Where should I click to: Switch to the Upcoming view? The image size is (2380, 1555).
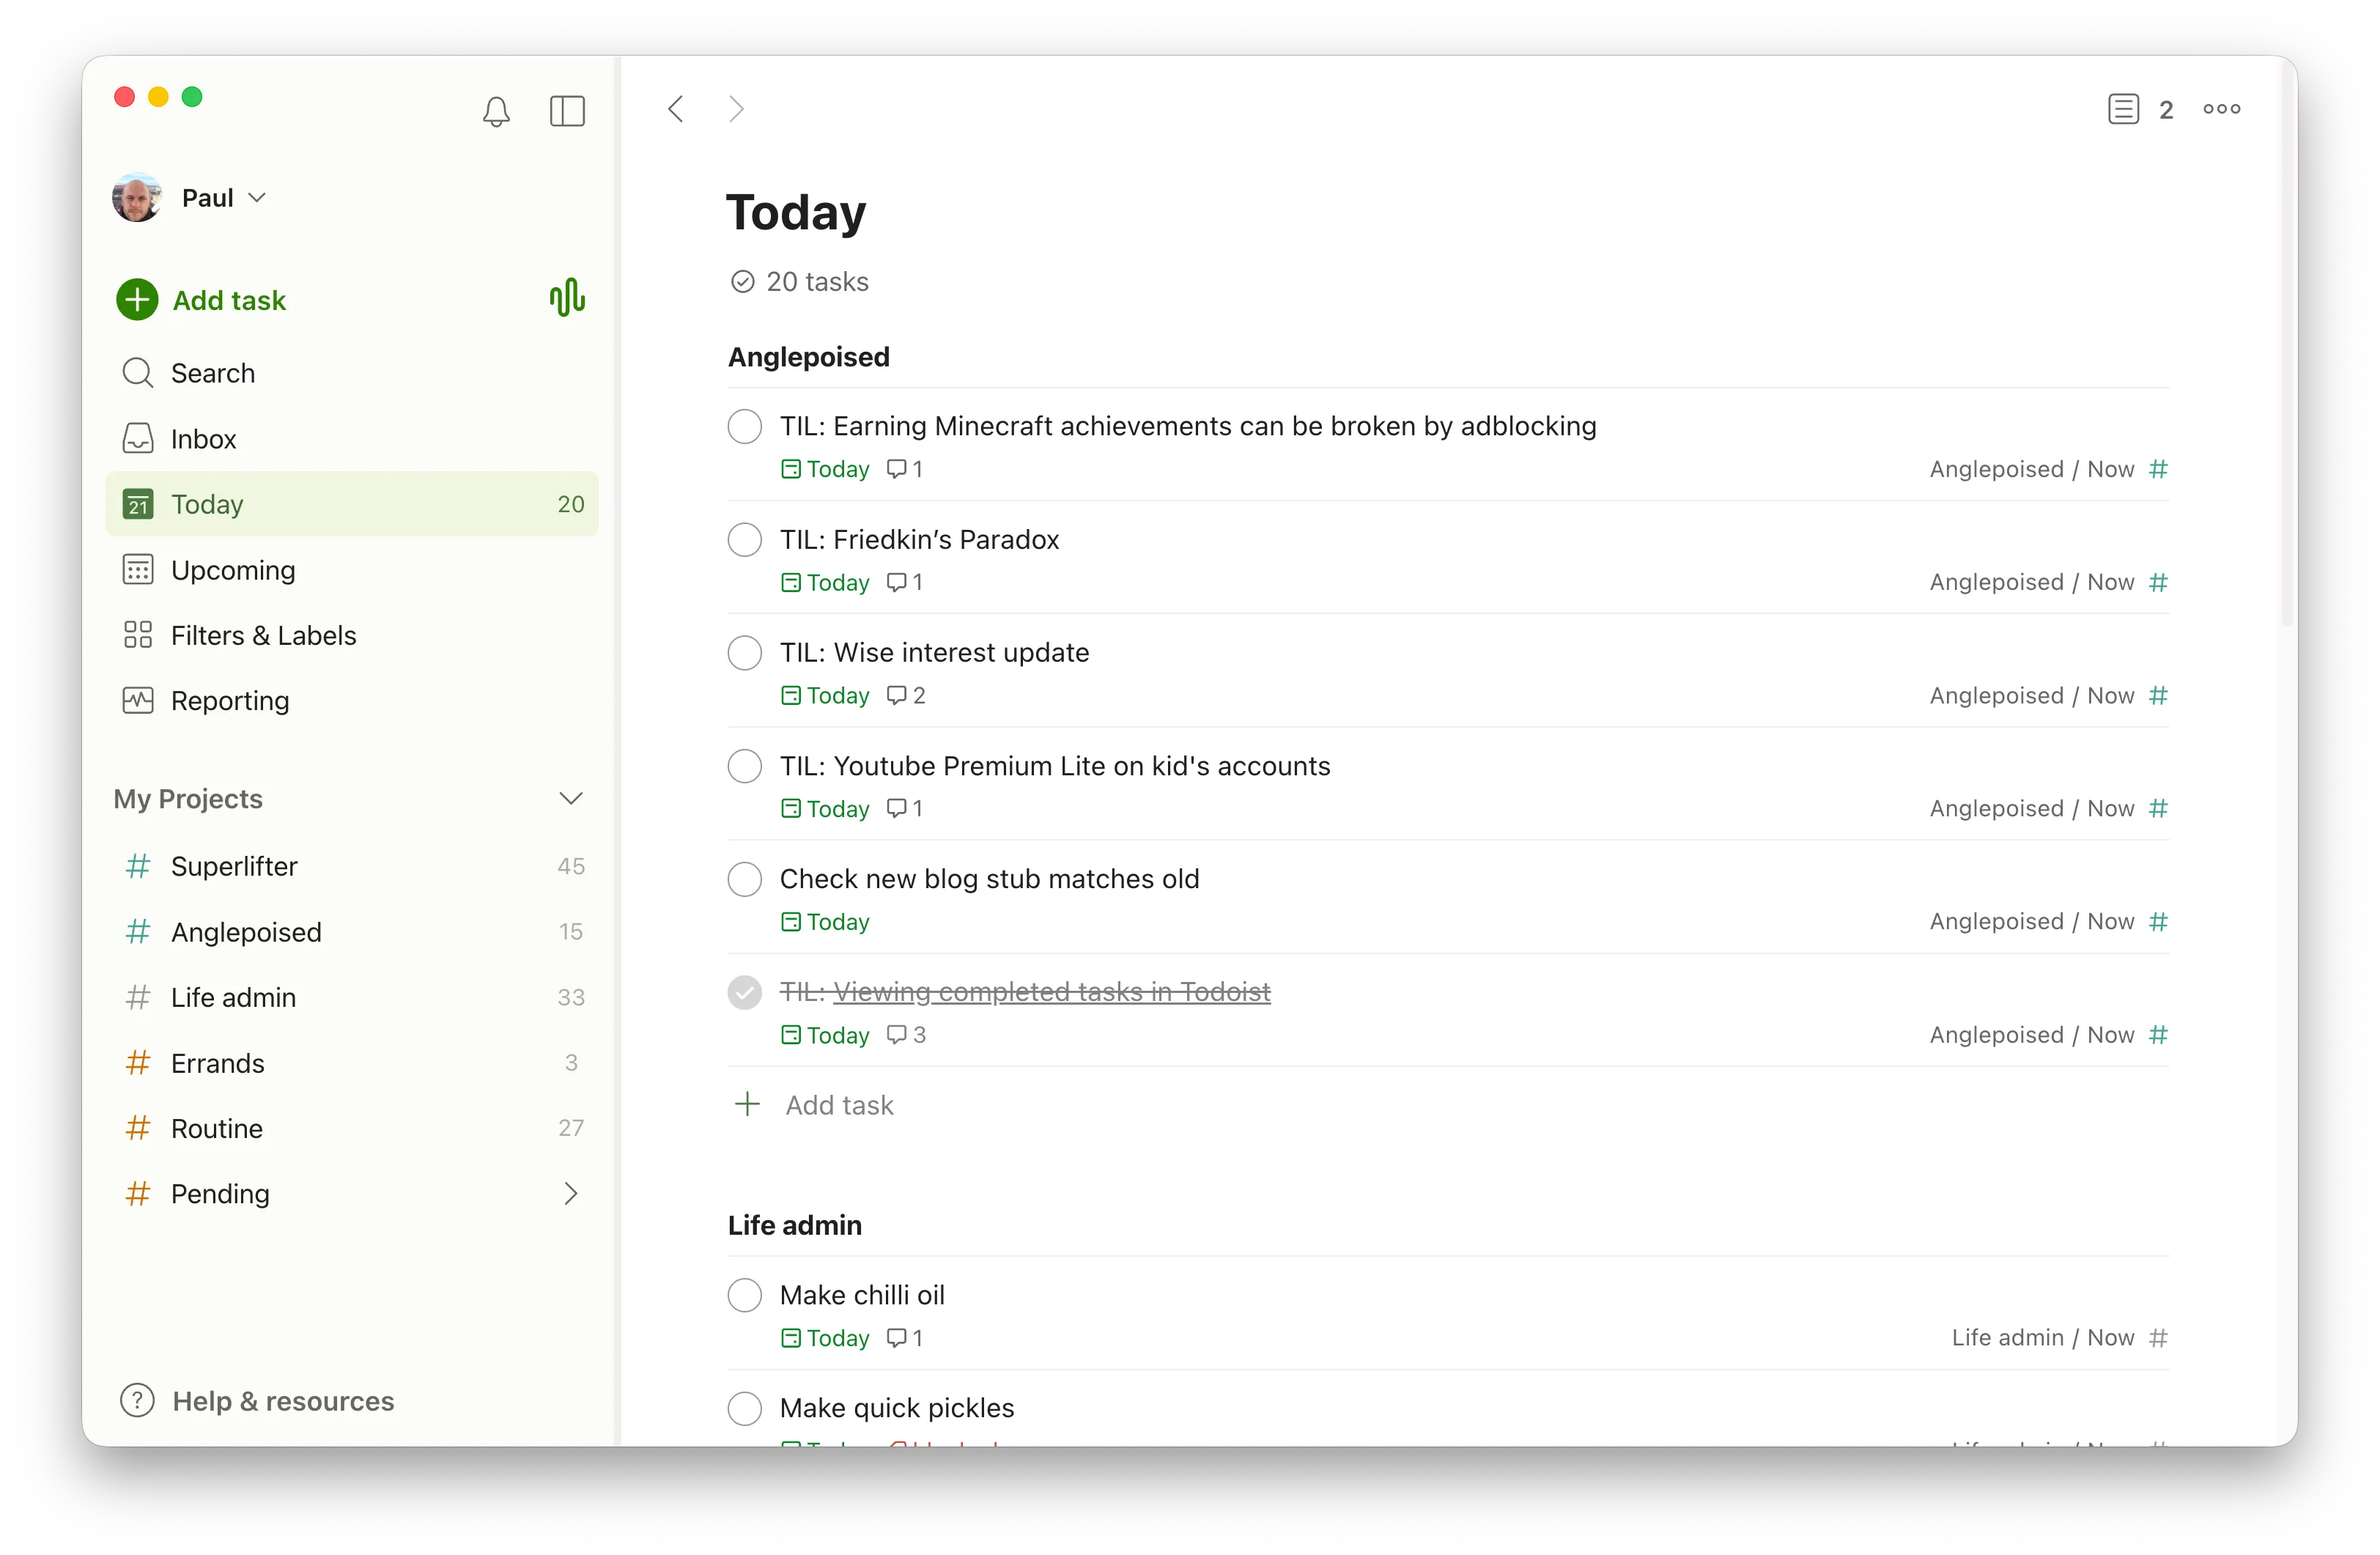pyautogui.click(x=352, y=570)
